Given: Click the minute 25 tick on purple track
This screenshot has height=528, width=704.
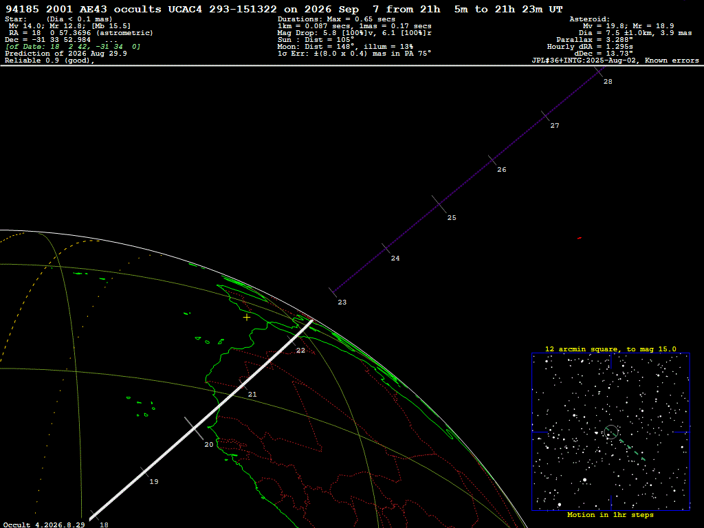Looking at the screenshot, I should [439, 204].
